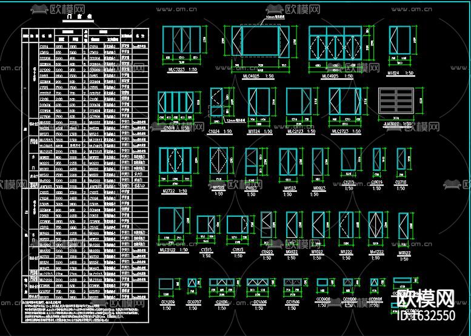Image resolution: width=471 pixels, height=336 pixels.
Task: Select the wide MLC4925 elevation with central dashed rectangle
Action: (260, 41)
